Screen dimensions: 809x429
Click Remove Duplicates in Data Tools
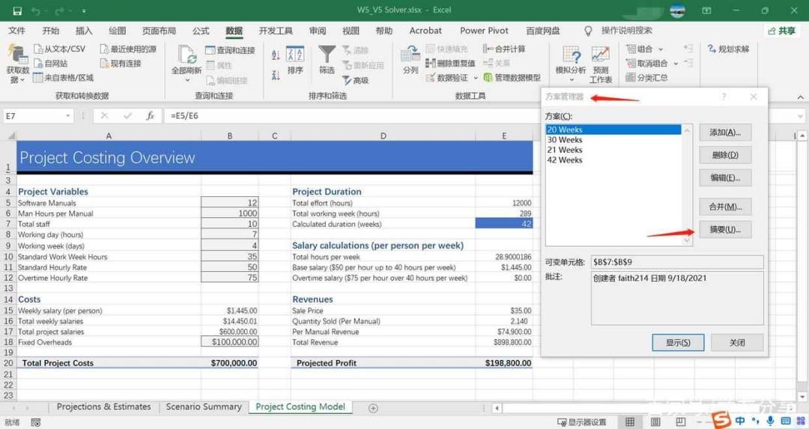450,64
